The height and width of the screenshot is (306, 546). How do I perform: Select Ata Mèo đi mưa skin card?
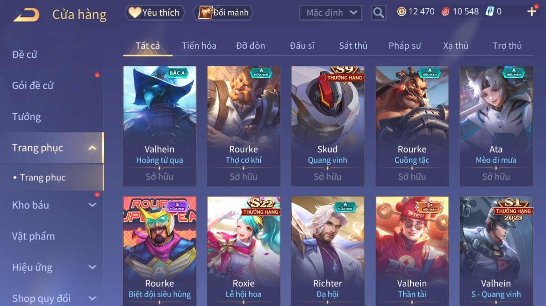click(x=496, y=126)
